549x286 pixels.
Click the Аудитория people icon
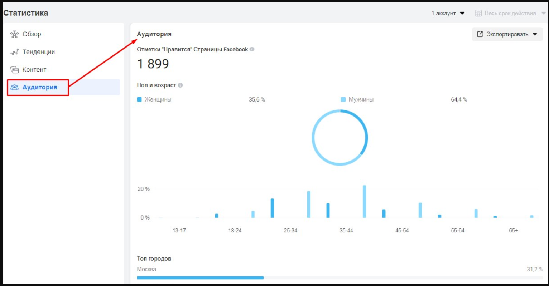tap(14, 87)
